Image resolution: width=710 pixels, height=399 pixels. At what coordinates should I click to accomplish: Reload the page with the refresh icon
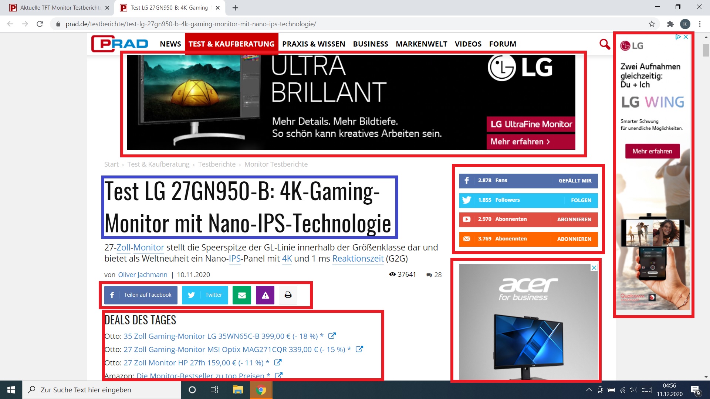40,24
